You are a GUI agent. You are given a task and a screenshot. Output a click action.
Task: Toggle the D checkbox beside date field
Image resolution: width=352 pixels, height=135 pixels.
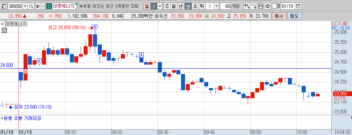pyautogui.click(x=274, y=6)
